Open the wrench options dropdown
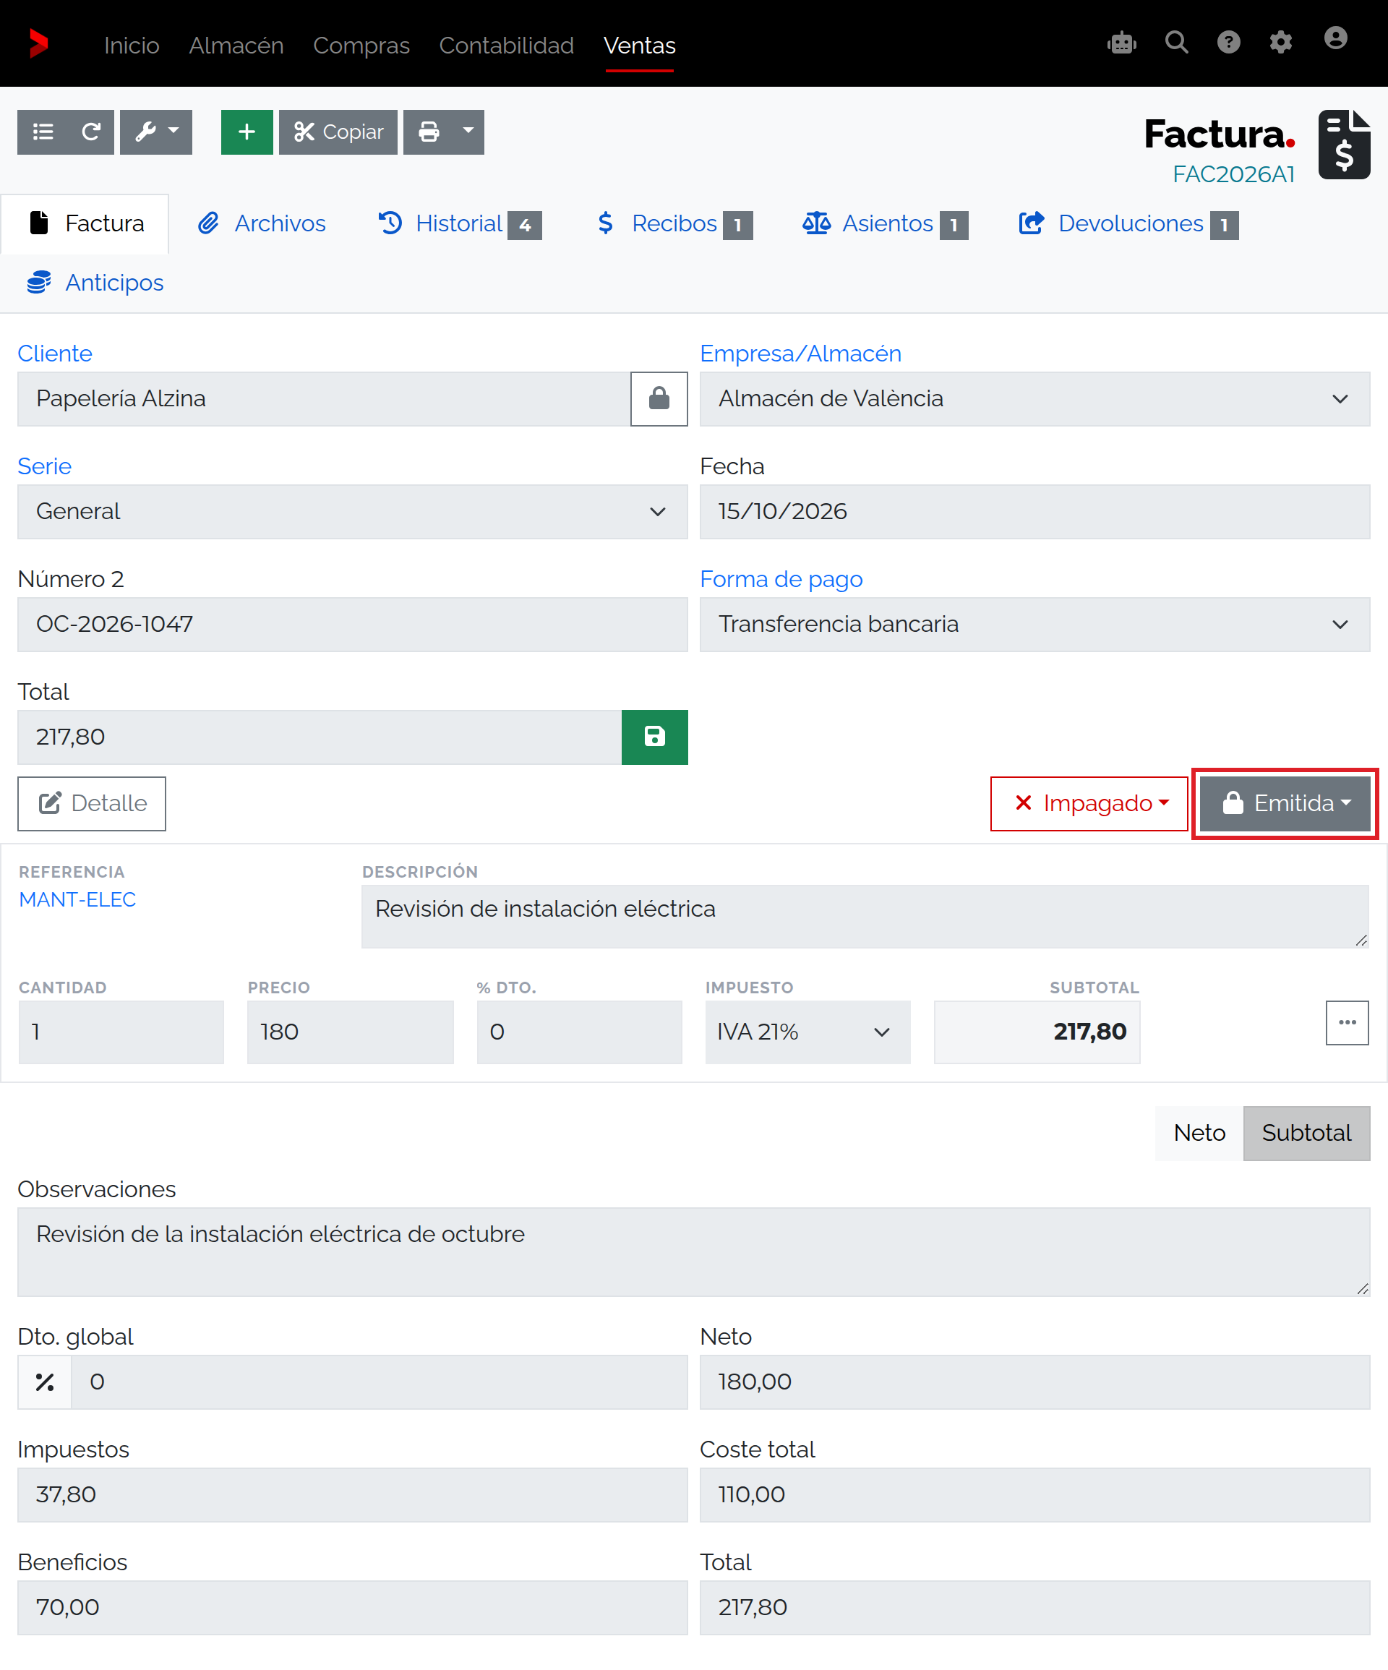The height and width of the screenshot is (1670, 1388). pyautogui.click(x=156, y=132)
